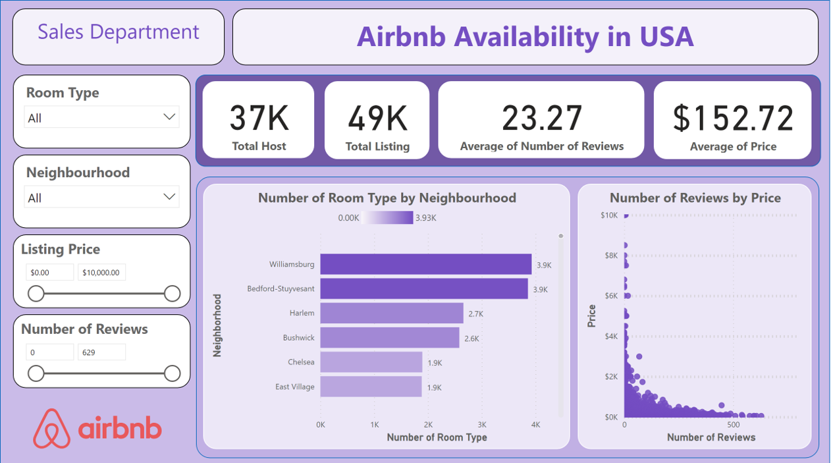Click the room type color gradient legend
Screen dimensions: 831x463
point(387,218)
